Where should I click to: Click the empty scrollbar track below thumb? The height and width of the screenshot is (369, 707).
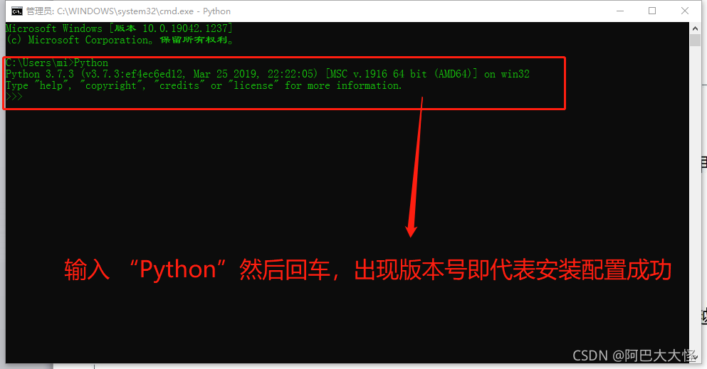[x=695, y=198]
